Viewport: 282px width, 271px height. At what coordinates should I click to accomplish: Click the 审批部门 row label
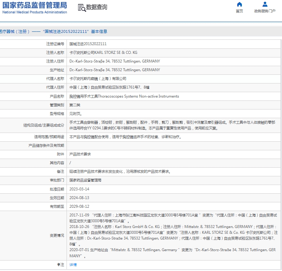tap(57, 180)
